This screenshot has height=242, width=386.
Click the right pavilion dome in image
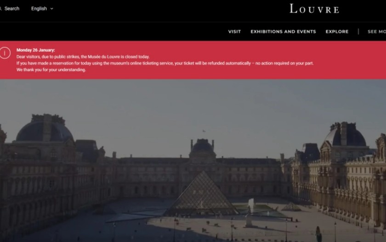345,134
